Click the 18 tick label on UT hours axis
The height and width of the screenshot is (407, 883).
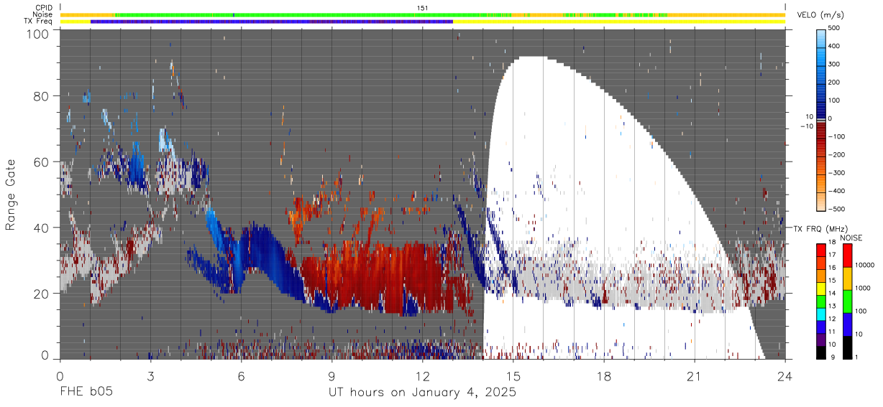tap(604, 376)
